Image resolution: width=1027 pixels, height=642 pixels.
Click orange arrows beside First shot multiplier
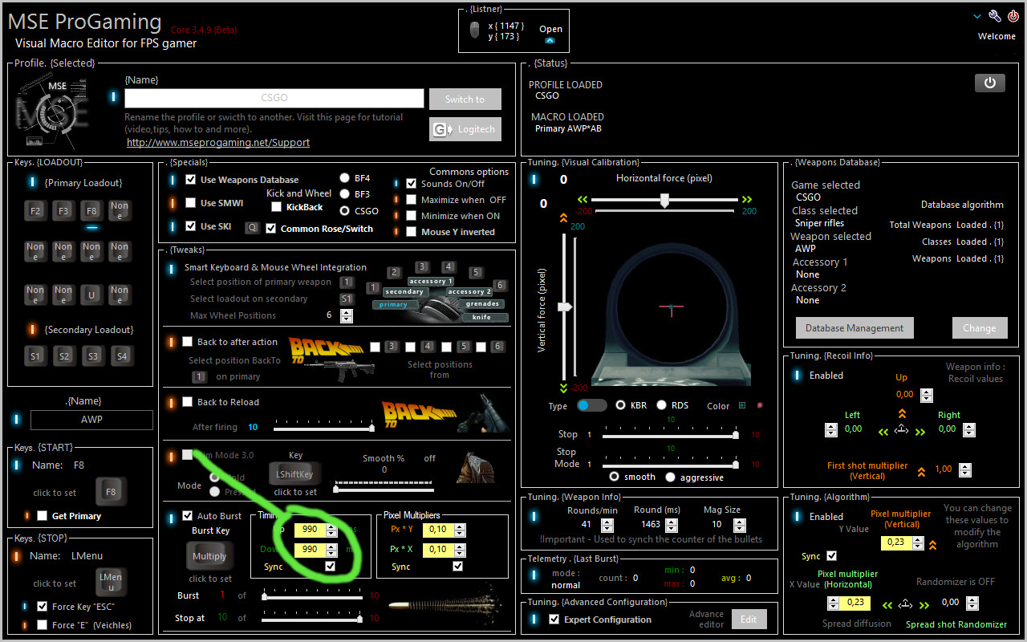921,472
